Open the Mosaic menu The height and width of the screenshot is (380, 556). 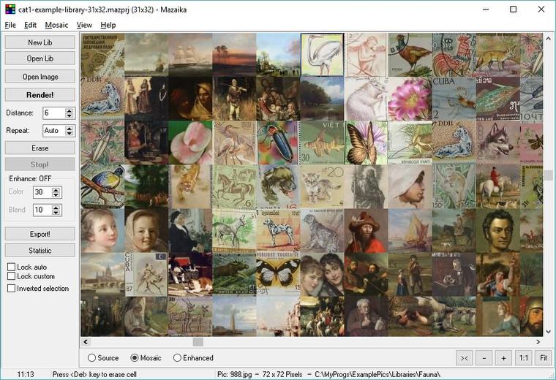pyautogui.click(x=56, y=25)
